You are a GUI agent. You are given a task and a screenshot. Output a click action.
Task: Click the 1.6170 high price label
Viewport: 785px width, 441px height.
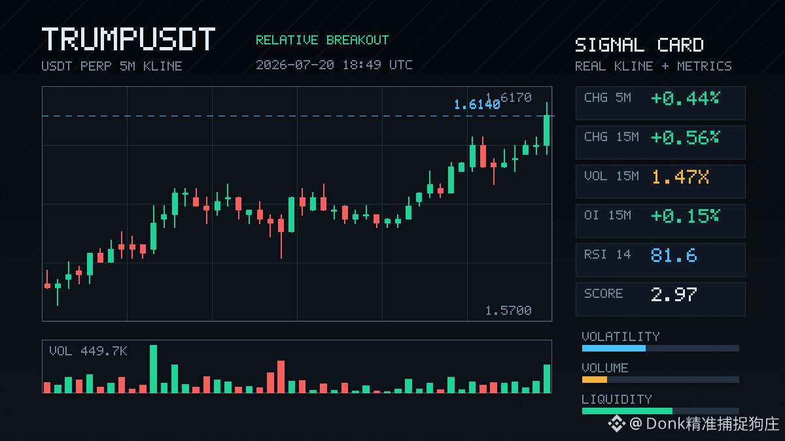(x=508, y=97)
